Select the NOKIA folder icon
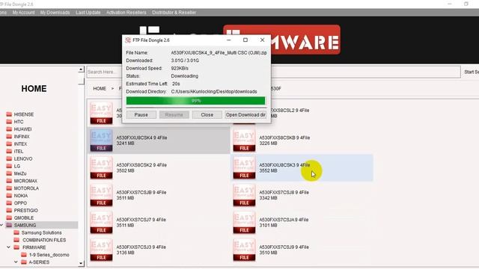479x269 pixels. [x=9, y=196]
